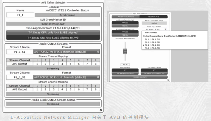Viewport: 211px width, 121px height.
Task: Close the AVB Talker Selector panel
Action: [101, 110]
